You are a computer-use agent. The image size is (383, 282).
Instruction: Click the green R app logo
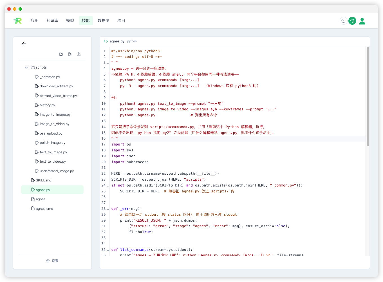point(18,21)
